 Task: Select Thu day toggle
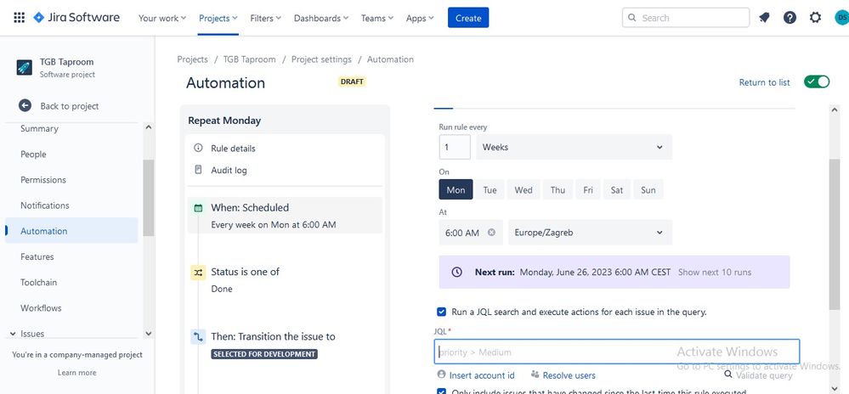[558, 190]
